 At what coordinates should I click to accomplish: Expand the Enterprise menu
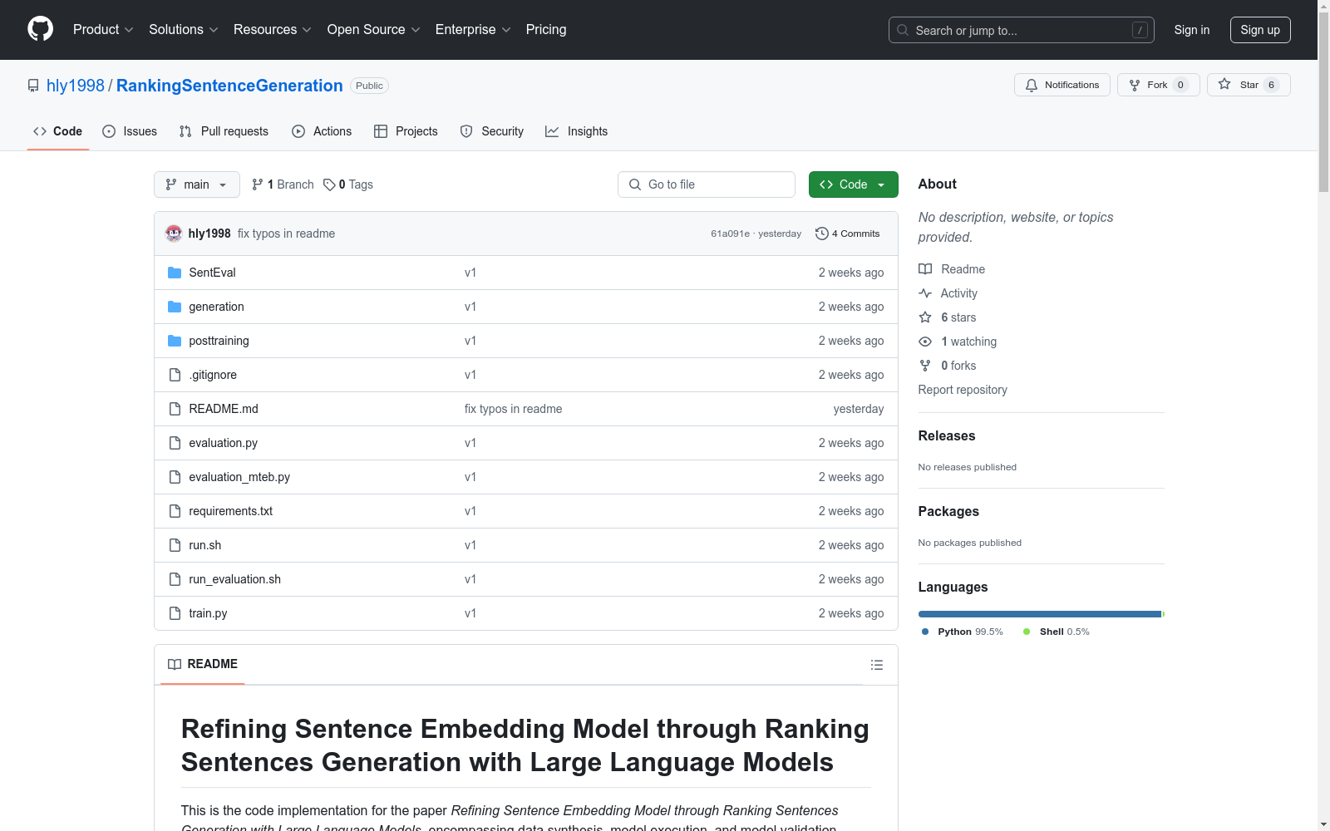pyautogui.click(x=473, y=30)
